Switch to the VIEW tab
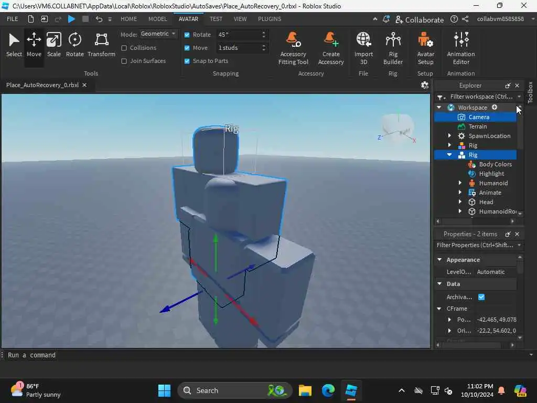 click(240, 19)
